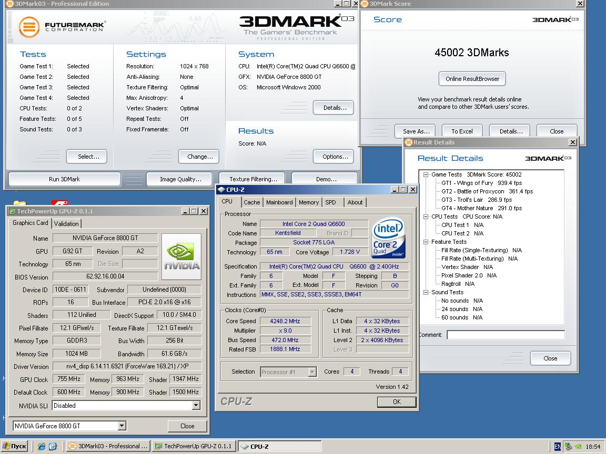Open the Start button labeled Пуск
Image resolution: width=606 pixels, height=454 pixels.
(x=15, y=446)
